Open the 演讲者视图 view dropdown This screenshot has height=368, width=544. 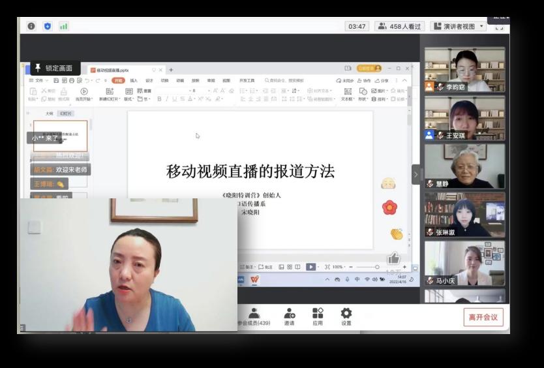pyautogui.click(x=459, y=26)
